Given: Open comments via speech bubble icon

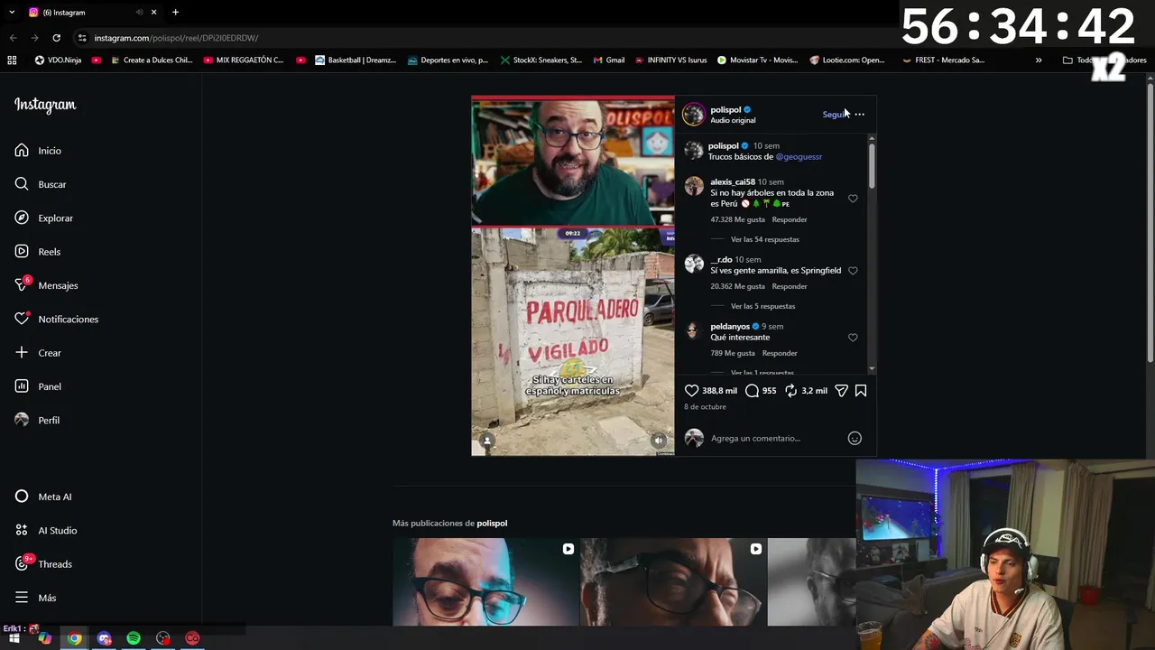Looking at the screenshot, I should point(752,391).
